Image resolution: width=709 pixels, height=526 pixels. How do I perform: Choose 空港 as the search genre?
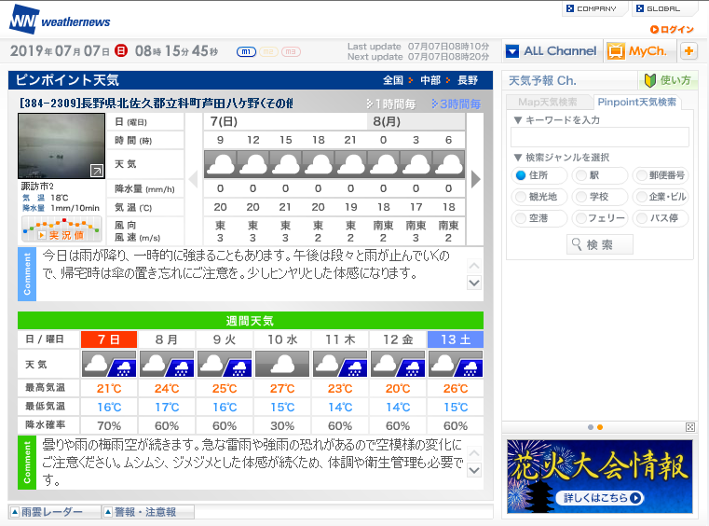click(521, 218)
